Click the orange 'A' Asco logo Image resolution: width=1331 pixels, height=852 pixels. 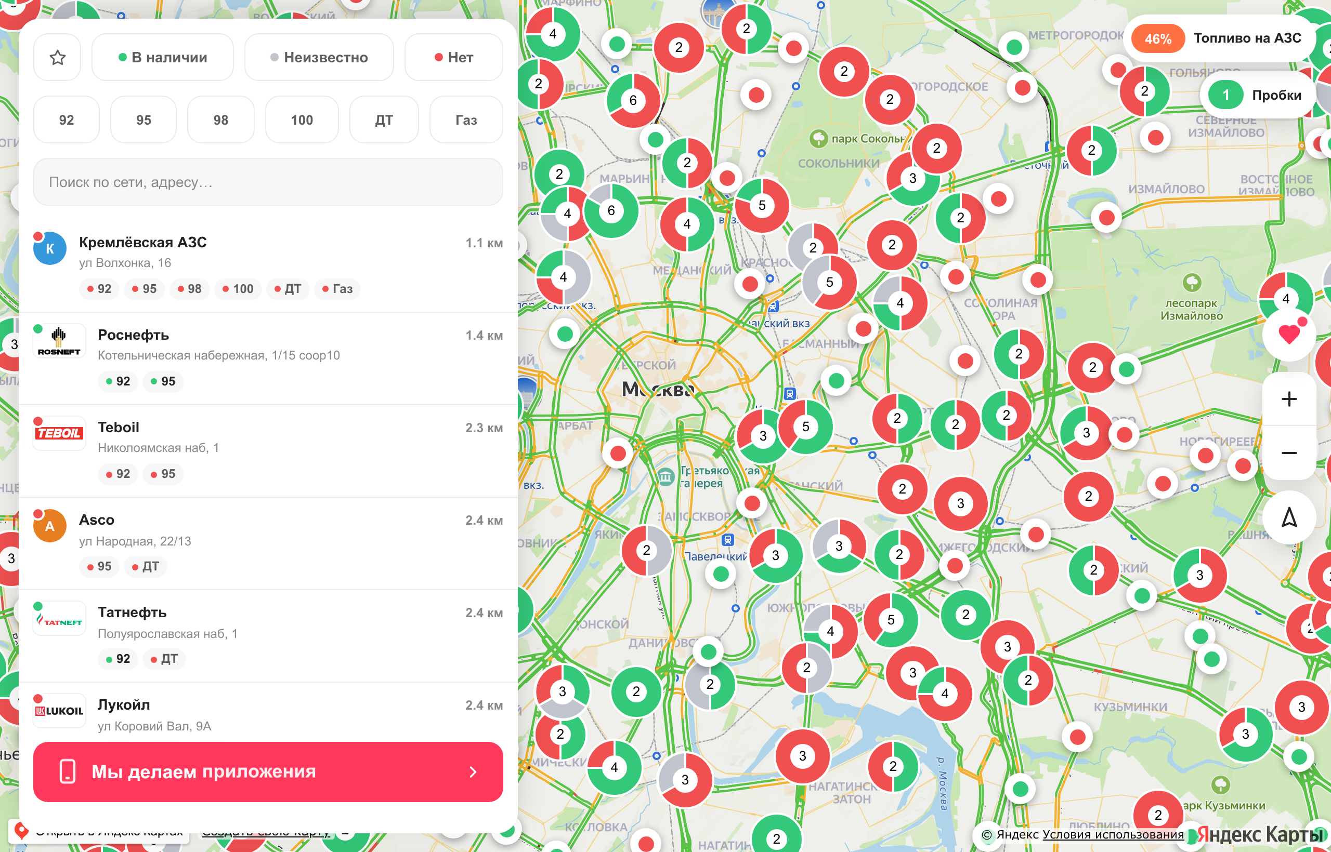[x=50, y=526]
